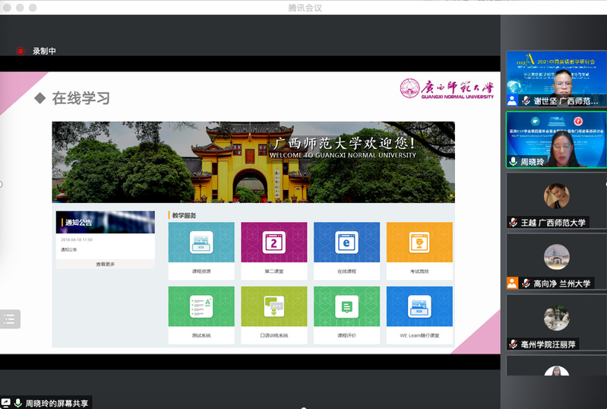Select 谢世坚's video thumbnail
The height and width of the screenshot is (409, 607).
coord(556,78)
